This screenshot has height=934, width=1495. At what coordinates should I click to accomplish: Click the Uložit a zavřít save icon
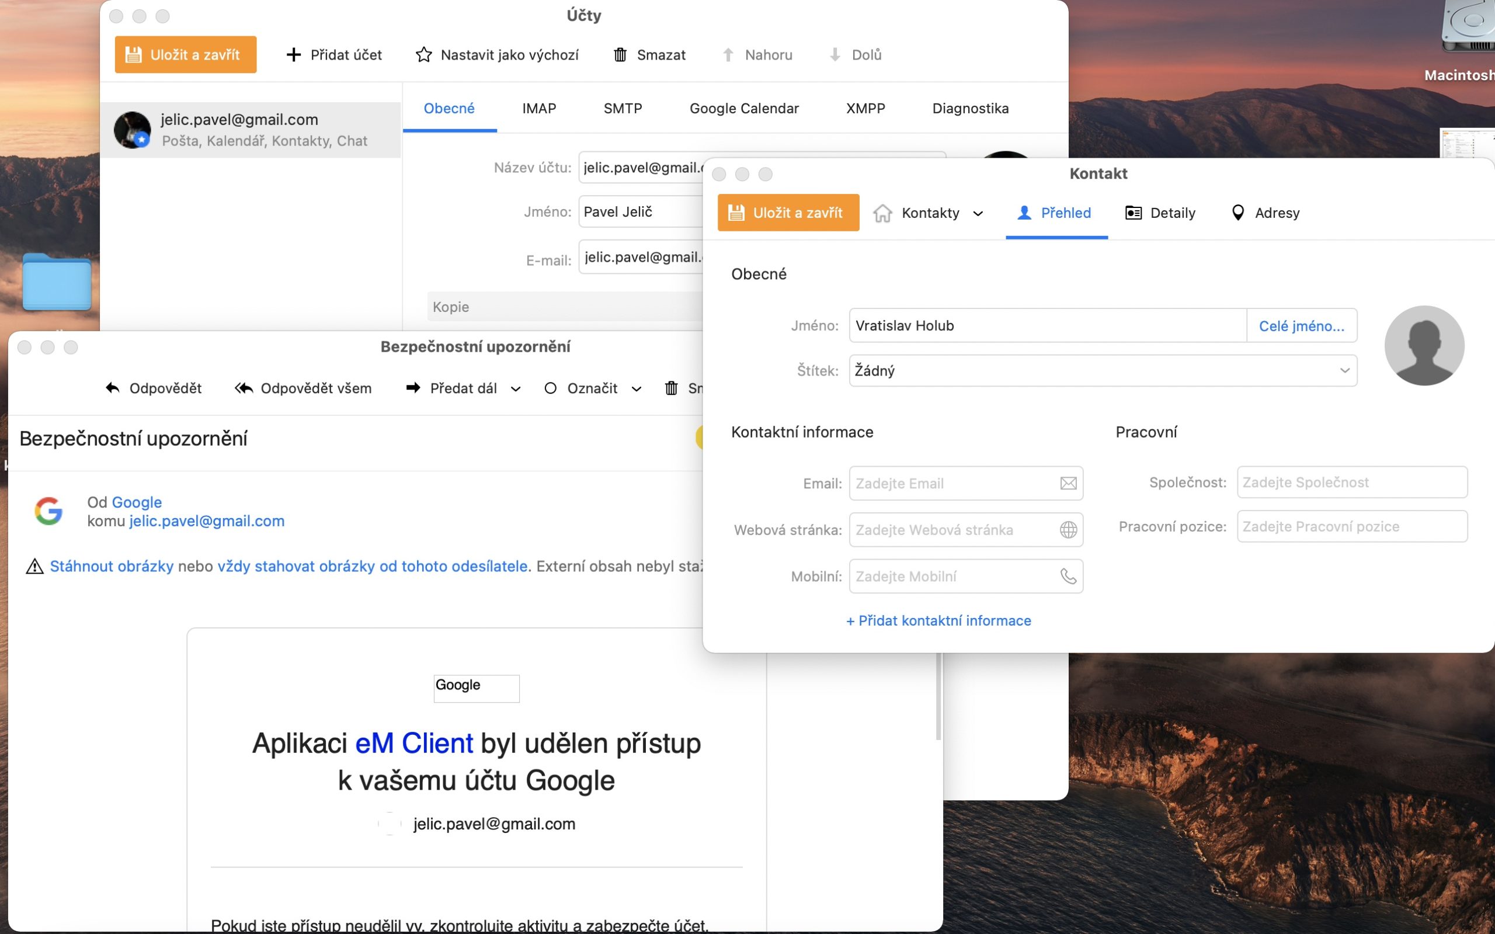[133, 54]
